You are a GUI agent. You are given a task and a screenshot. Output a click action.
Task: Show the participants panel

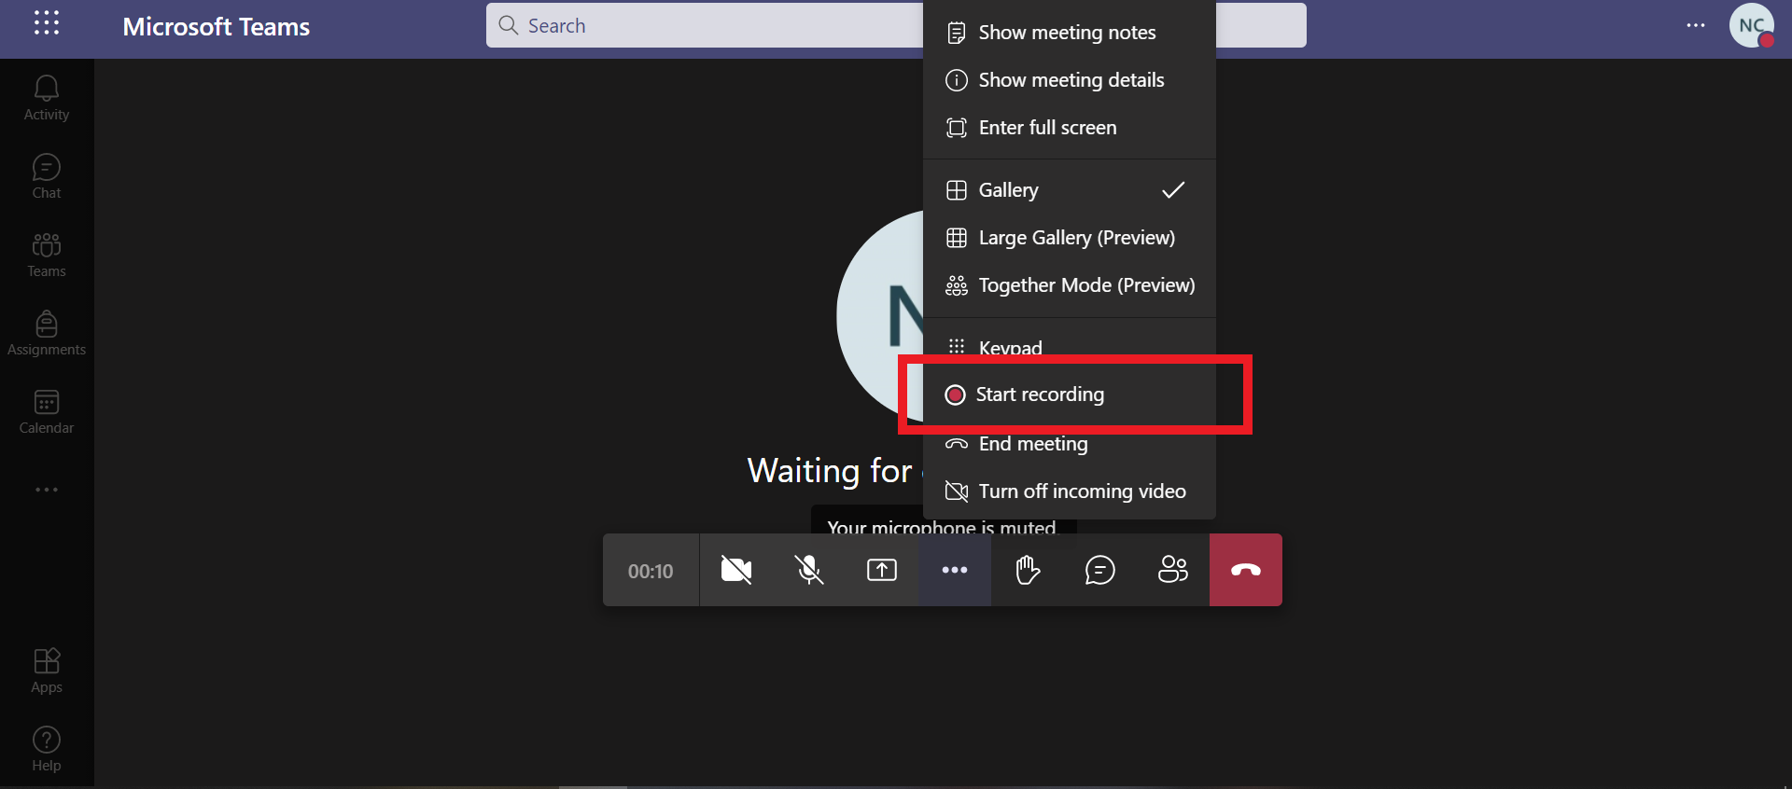[x=1173, y=570]
